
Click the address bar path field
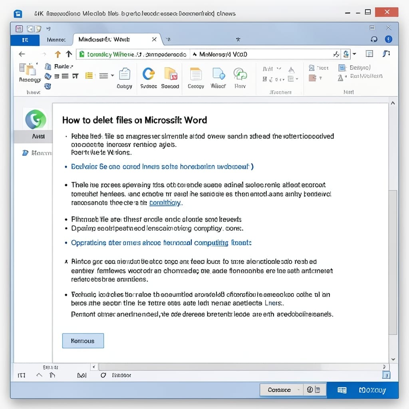click(133, 54)
